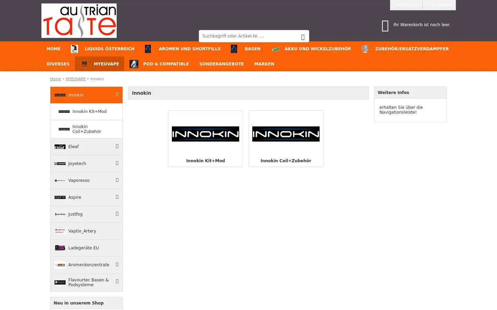Click the logo beside Innokin Coil+Zubehör in the sidebar
The width and height of the screenshot is (497, 310).
[x=64, y=129]
